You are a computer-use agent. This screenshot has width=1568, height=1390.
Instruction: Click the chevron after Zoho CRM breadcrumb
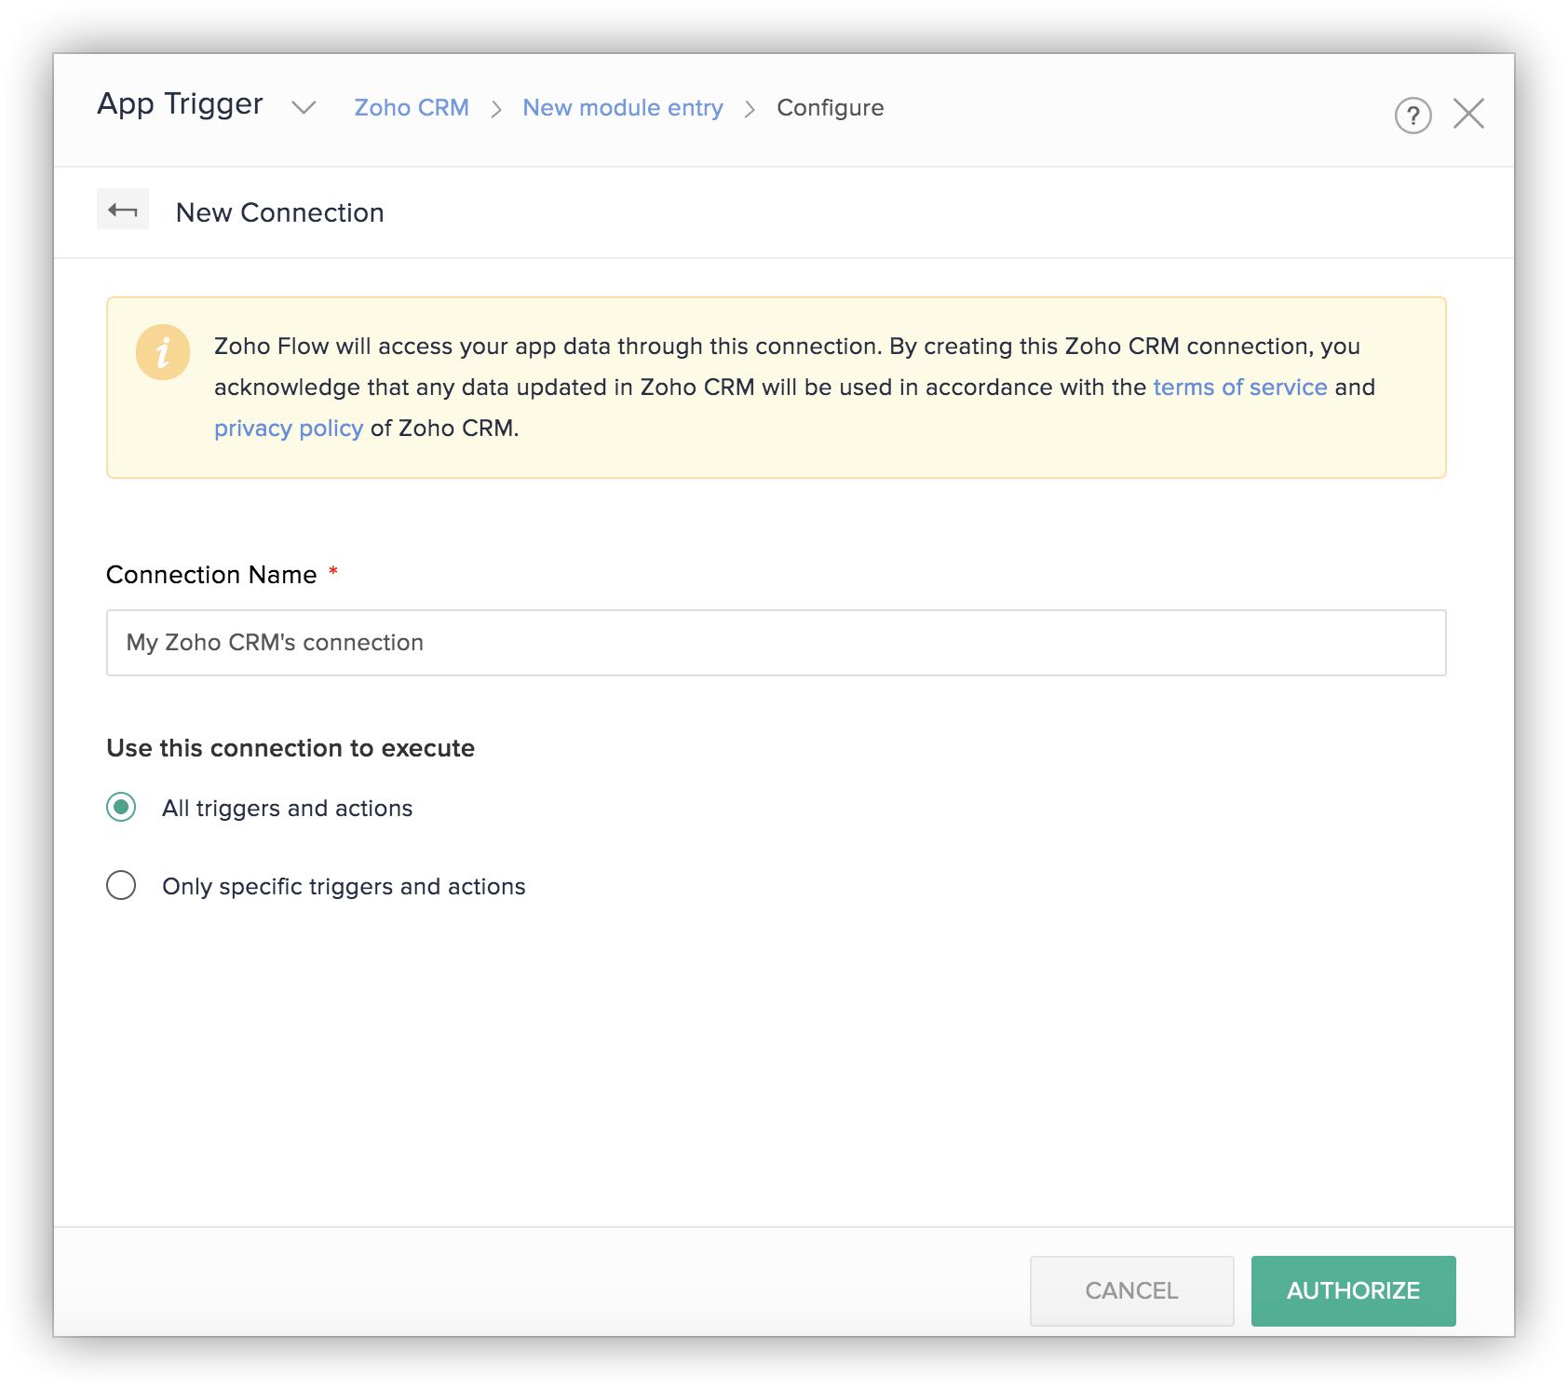496,110
